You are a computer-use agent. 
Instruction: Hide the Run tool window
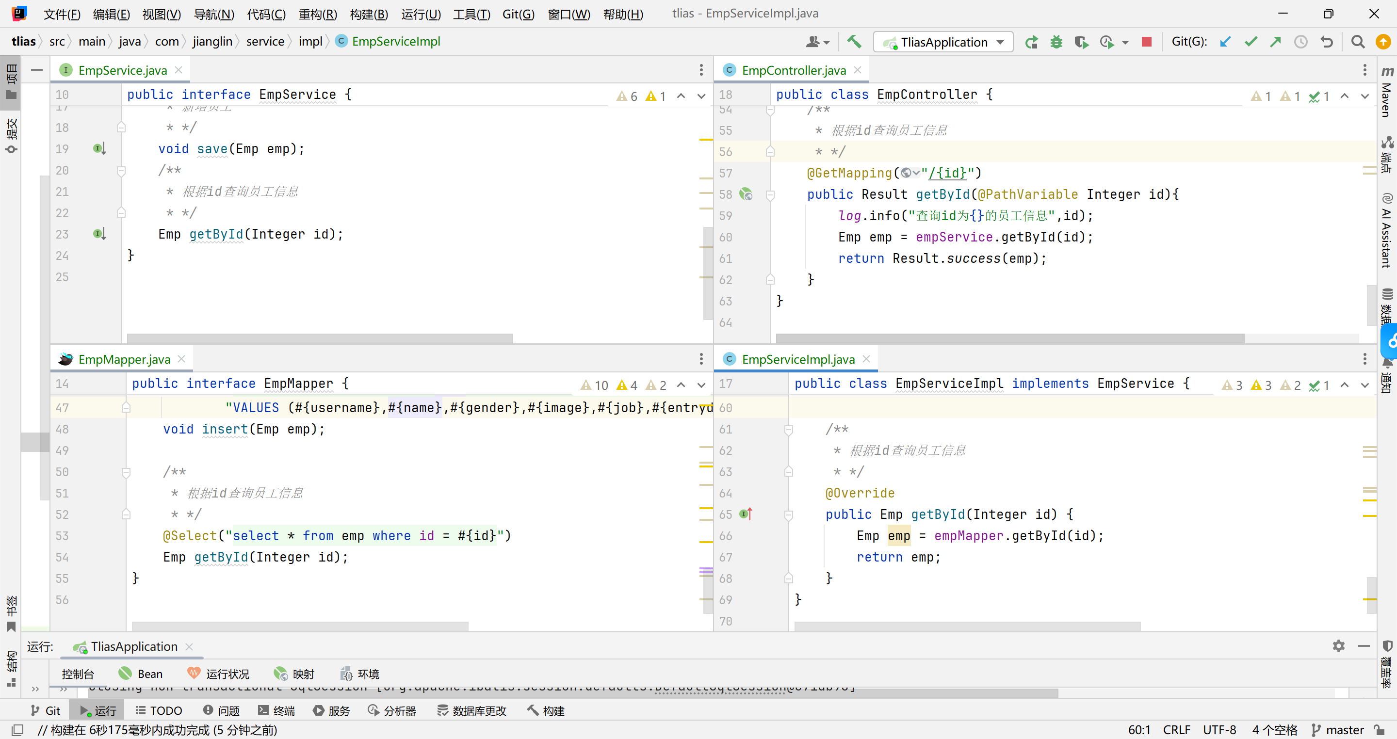pos(1364,646)
